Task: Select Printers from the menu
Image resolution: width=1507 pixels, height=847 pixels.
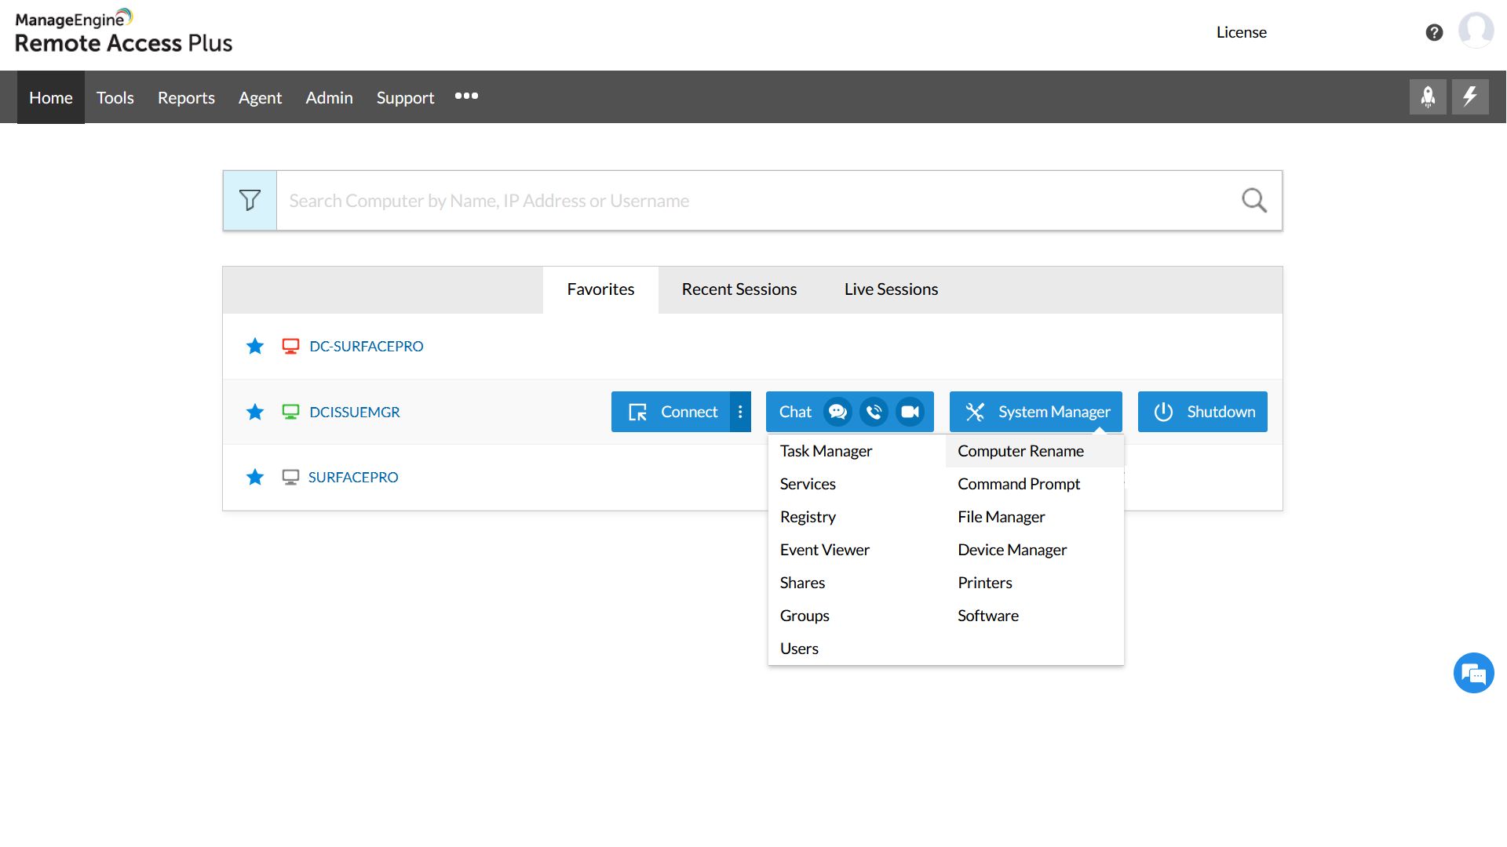Action: point(984,583)
